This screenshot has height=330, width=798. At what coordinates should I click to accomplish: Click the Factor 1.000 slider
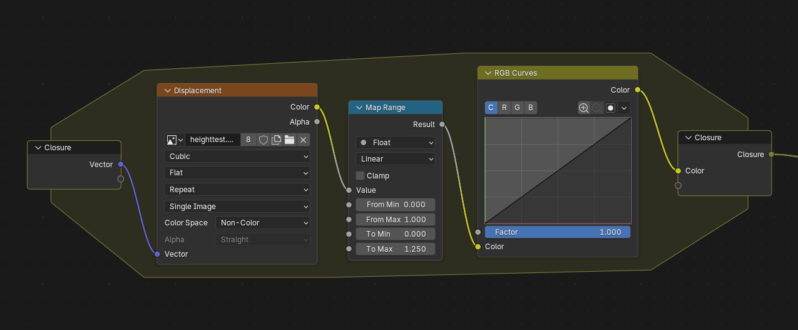[558, 232]
